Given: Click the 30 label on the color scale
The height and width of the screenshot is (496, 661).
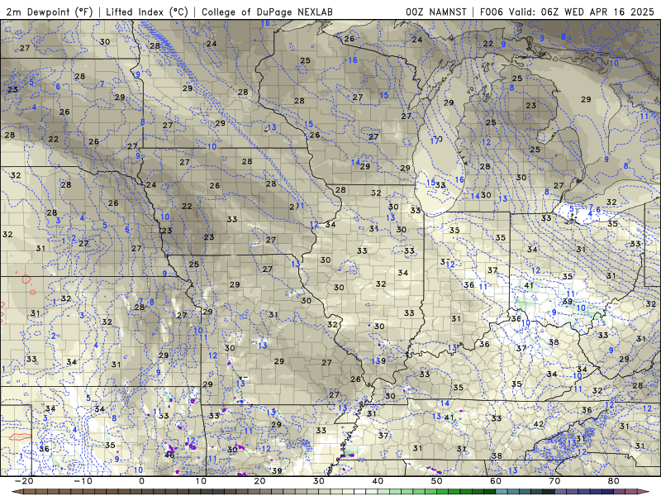Looking at the screenshot, I should click(319, 481).
